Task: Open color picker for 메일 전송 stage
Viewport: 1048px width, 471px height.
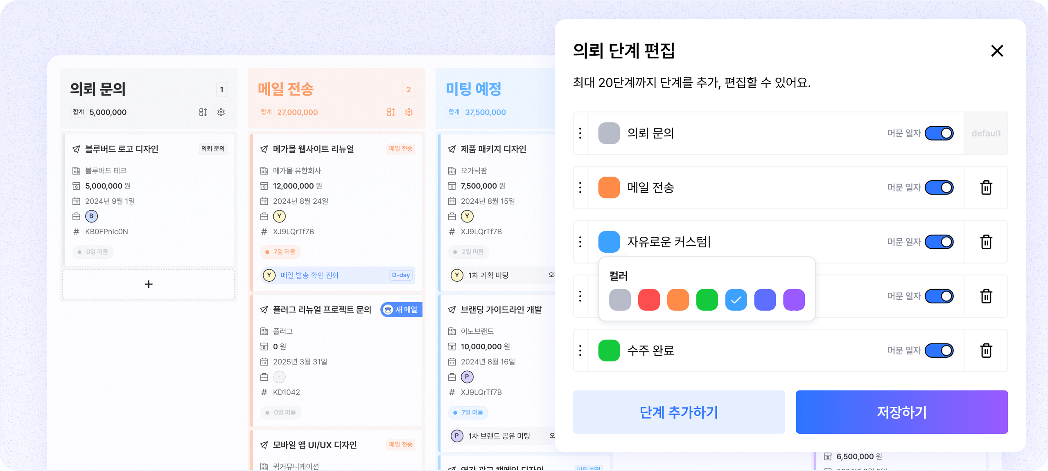Action: pyautogui.click(x=609, y=187)
